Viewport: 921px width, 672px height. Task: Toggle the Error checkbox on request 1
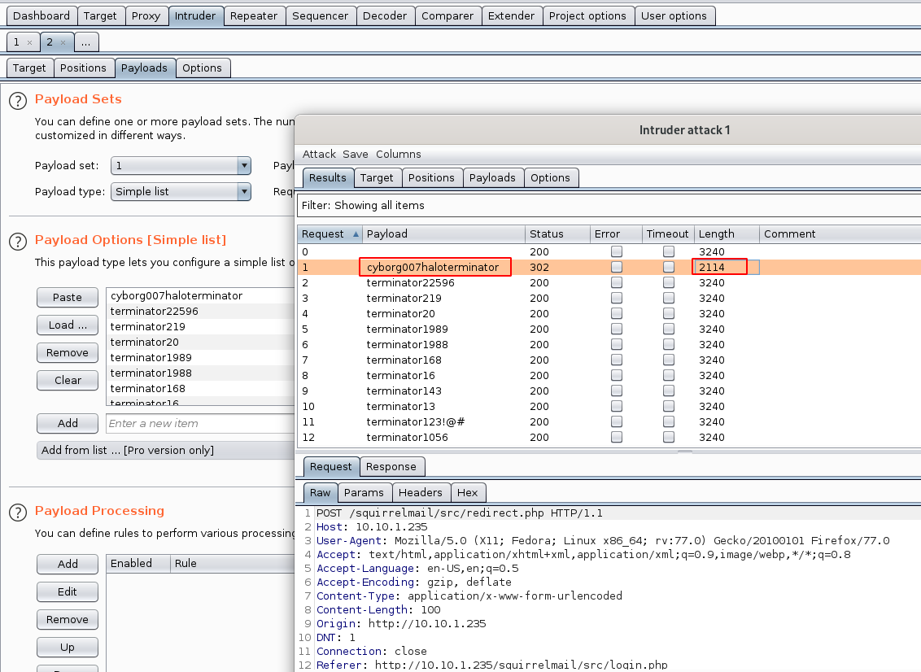coord(616,267)
